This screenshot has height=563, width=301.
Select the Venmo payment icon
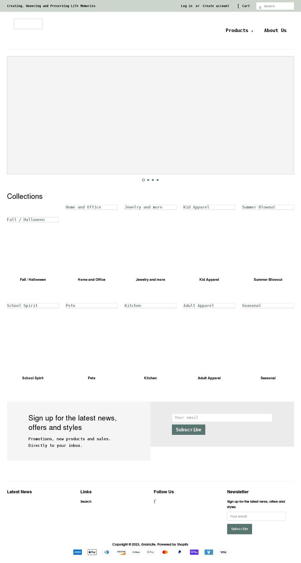click(x=209, y=552)
